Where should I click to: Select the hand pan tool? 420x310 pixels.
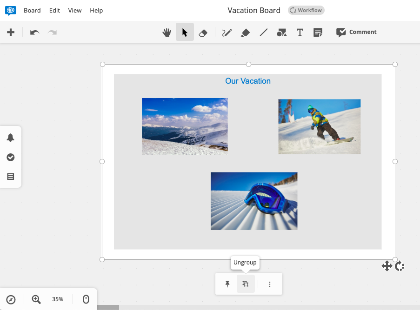click(167, 33)
